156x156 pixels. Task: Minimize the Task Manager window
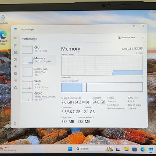126,26
